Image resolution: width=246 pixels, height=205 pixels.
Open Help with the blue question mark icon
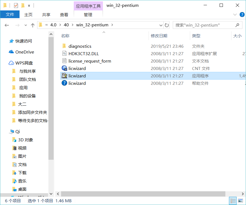click(x=242, y=15)
